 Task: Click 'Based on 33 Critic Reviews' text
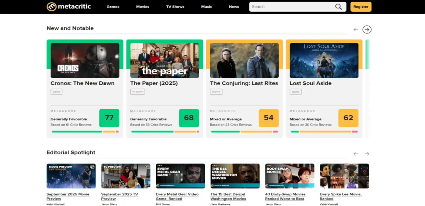151,125
